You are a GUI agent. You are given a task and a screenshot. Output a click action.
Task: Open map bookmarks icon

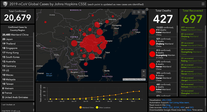[x=134, y=12]
